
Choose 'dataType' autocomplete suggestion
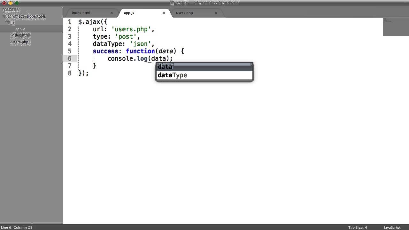[x=204, y=75]
